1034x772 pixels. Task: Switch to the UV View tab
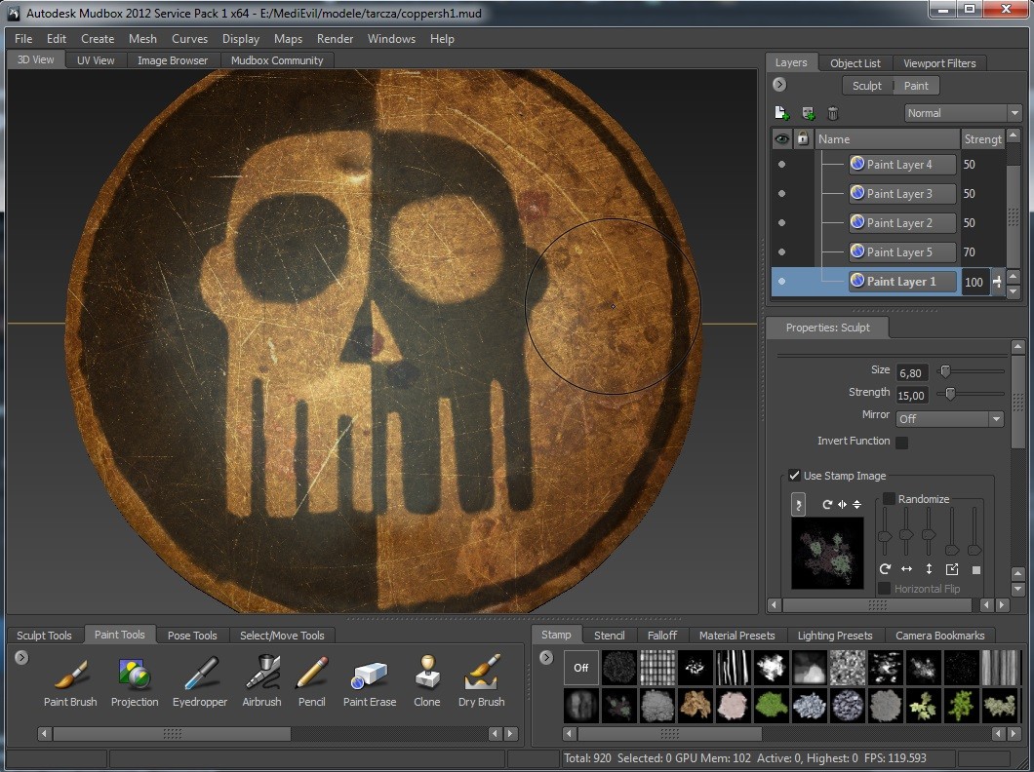pyautogui.click(x=96, y=60)
